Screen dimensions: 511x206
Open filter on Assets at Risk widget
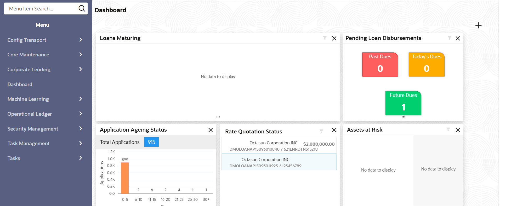pyautogui.click(x=448, y=130)
